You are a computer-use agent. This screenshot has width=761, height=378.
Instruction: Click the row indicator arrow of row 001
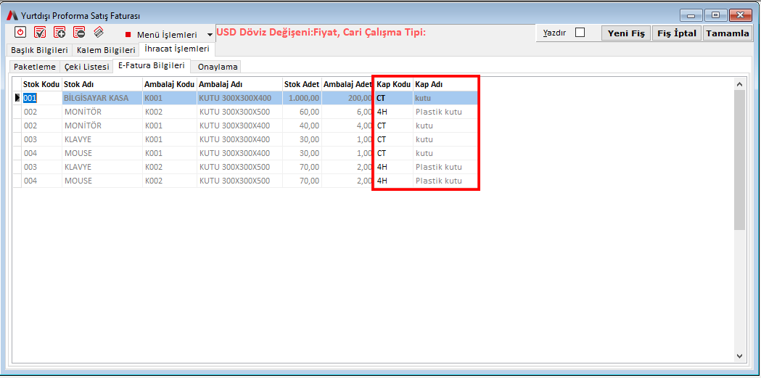(17, 98)
